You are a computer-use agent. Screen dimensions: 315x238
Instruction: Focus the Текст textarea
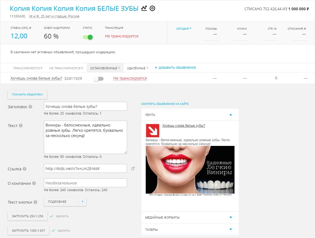tap(85, 137)
